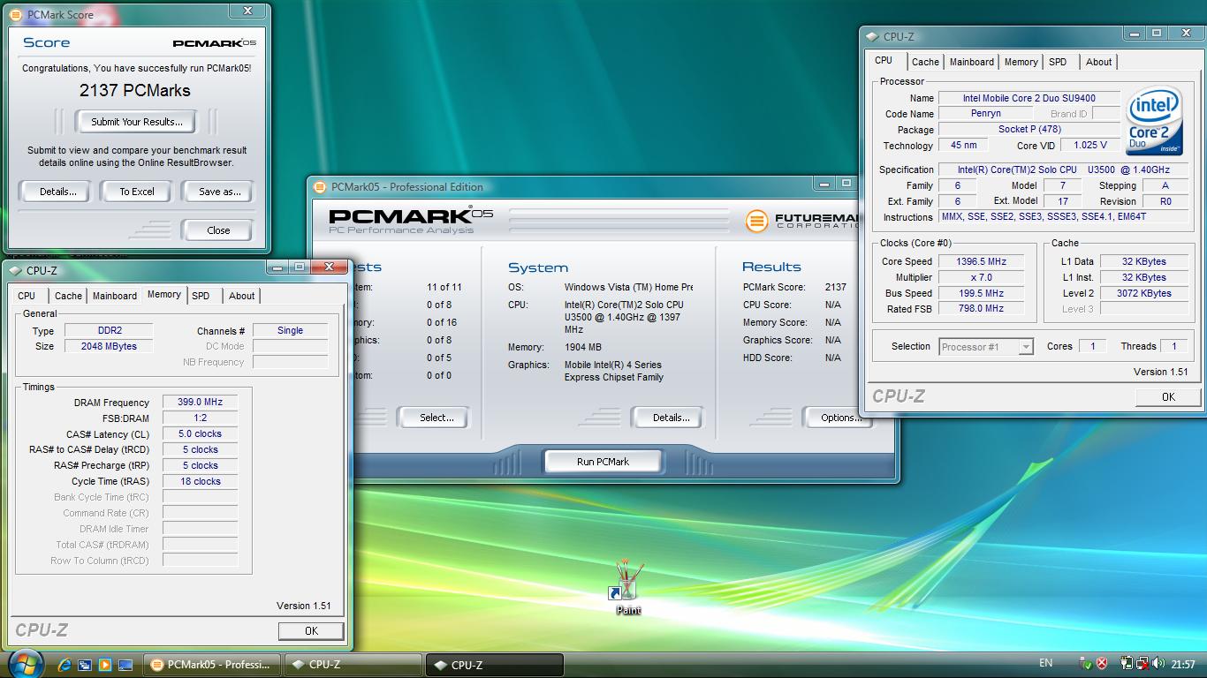Click the Multiplier x 7.0 value
This screenshot has width=1207, height=678.
[x=981, y=277]
